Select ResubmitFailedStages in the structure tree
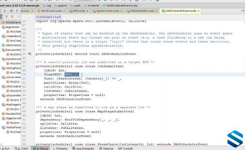 [x=11, y=114]
